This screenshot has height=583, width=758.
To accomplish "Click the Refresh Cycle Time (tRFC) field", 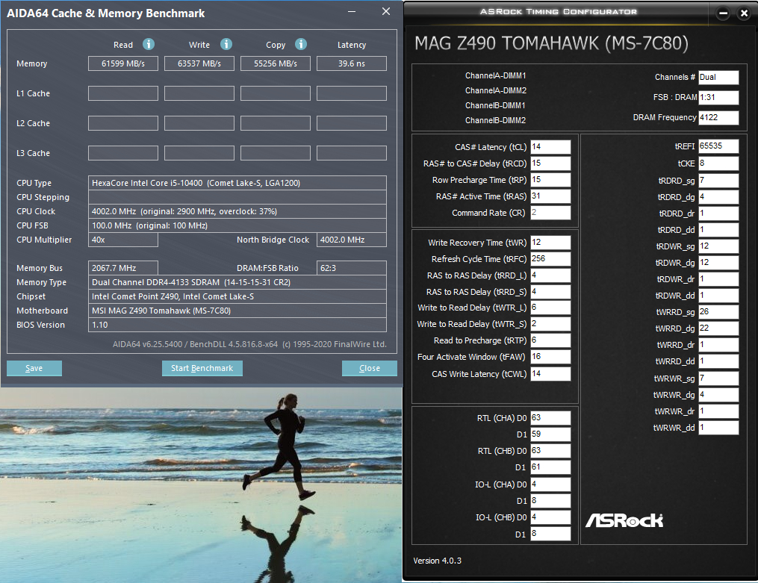I will pos(550,259).
